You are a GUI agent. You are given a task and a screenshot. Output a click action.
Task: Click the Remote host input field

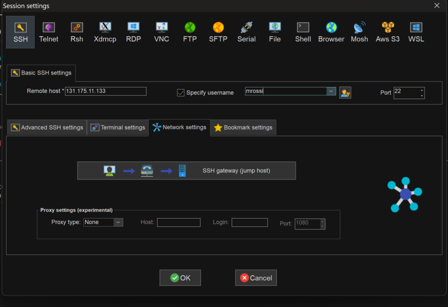pos(106,91)
